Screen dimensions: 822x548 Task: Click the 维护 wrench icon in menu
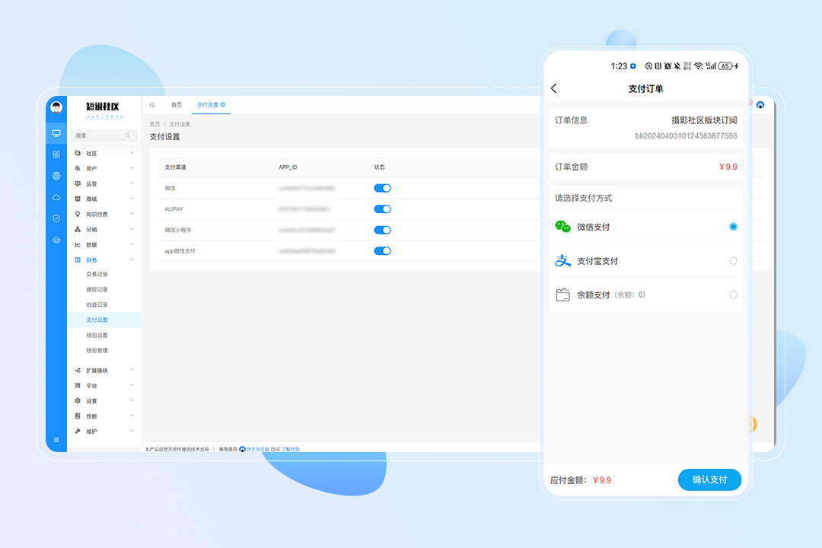(78, 431)
